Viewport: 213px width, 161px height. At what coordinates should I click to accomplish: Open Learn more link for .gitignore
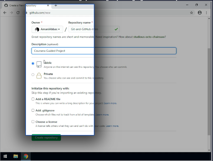[x=102, y=115]
